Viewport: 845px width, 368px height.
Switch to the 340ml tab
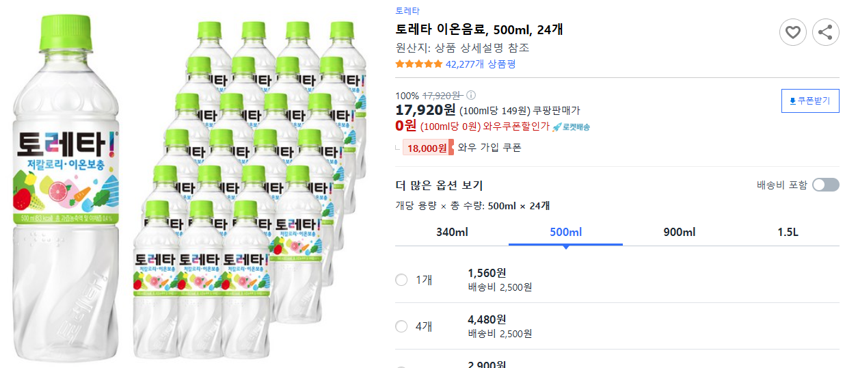[452, 232]
